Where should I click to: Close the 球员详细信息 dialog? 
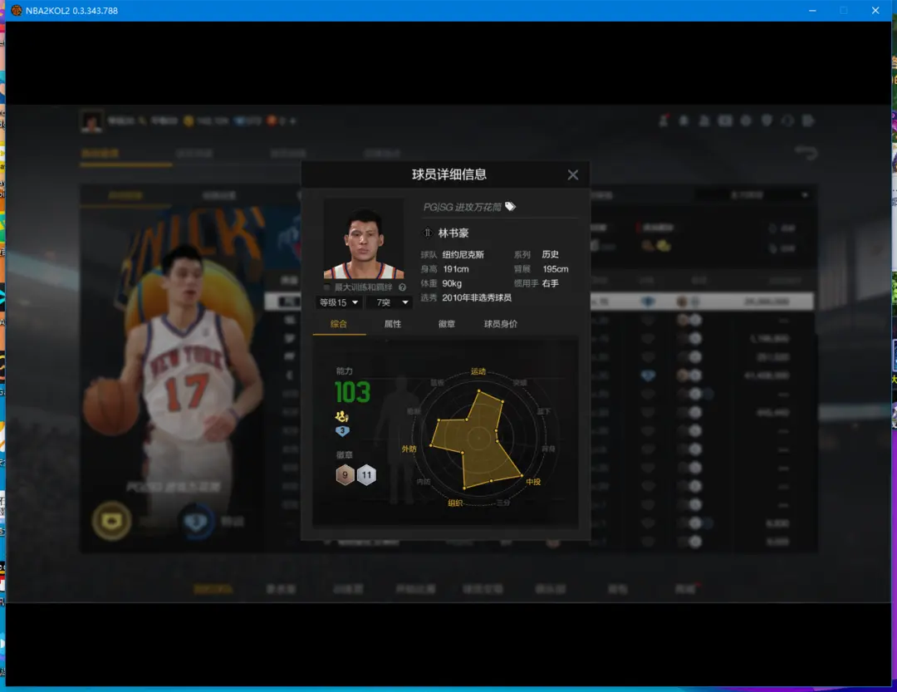[572, 175]
